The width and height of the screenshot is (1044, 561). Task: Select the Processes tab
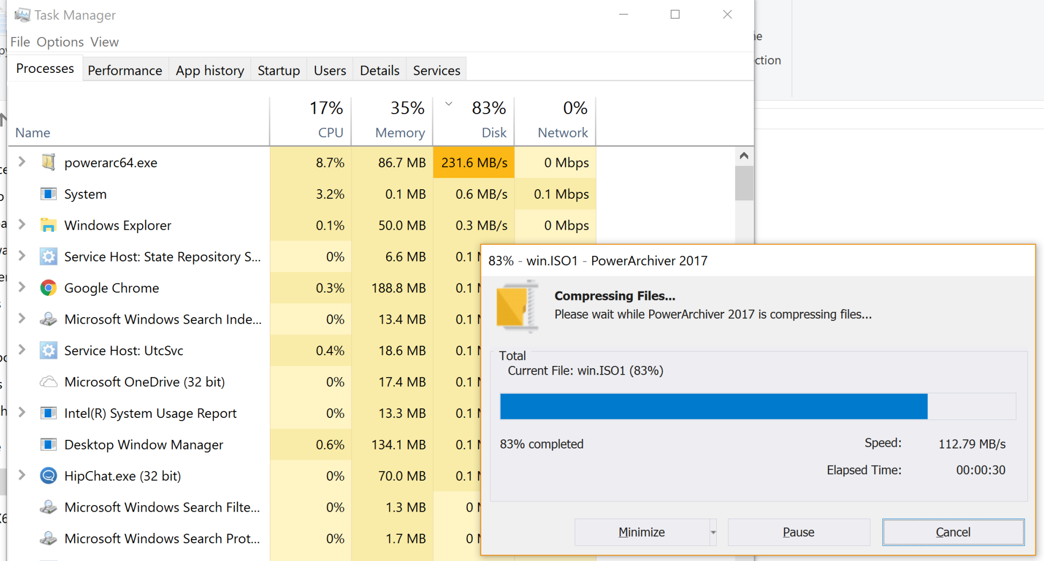(45, 68)
